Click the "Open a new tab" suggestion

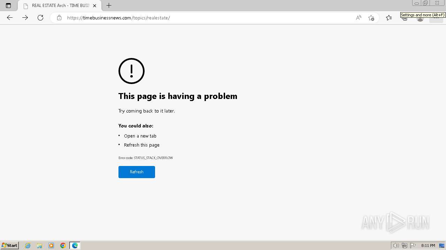coord(140,136)
